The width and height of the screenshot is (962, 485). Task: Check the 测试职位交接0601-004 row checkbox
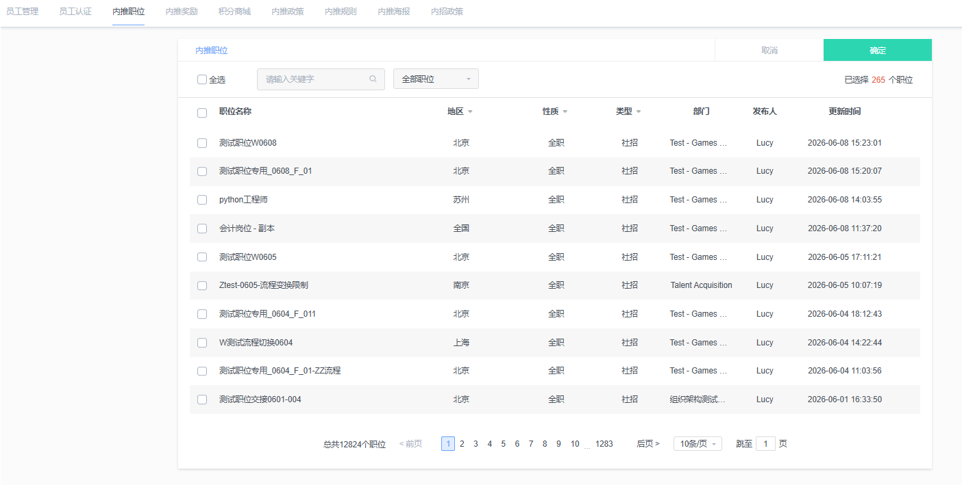point(202,399)
